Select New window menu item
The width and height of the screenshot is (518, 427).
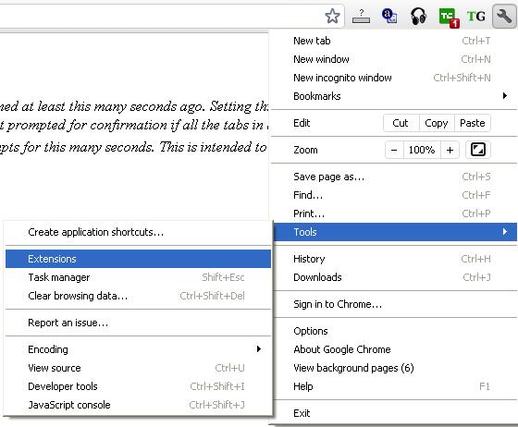(x=393, y=59)
